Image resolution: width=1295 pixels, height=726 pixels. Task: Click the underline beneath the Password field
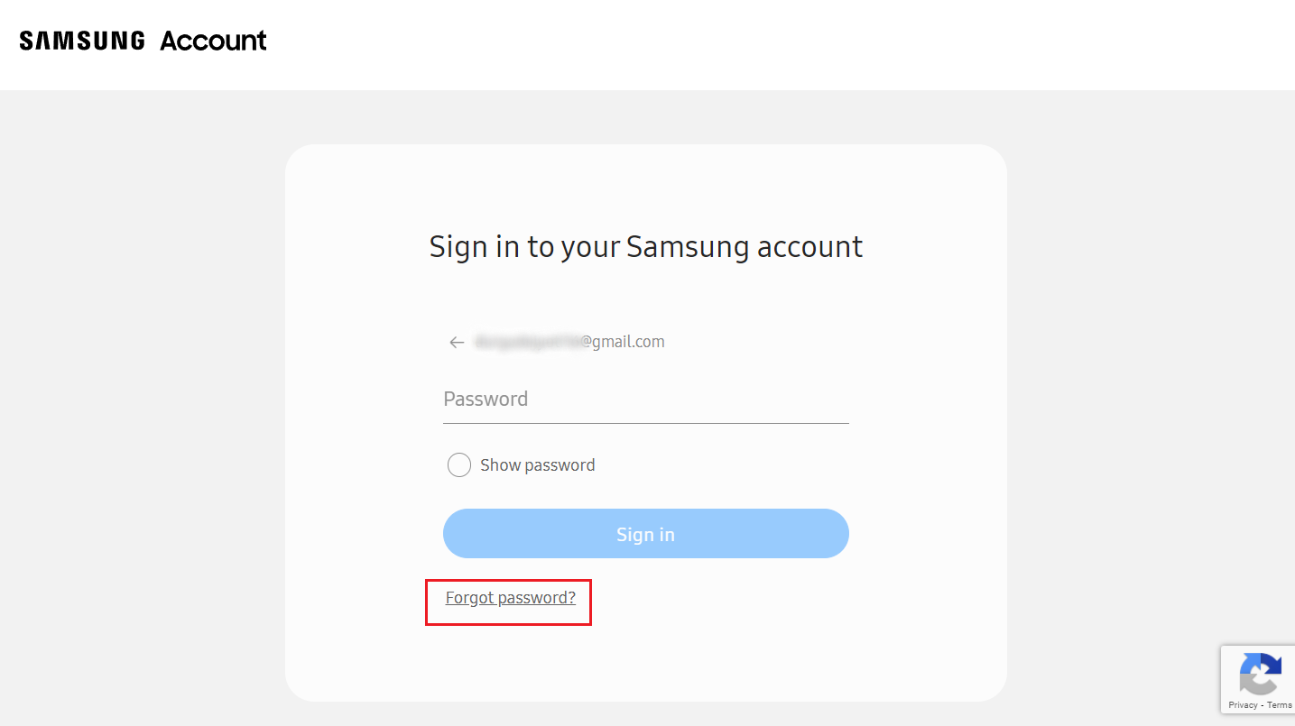tap(645, 423)
